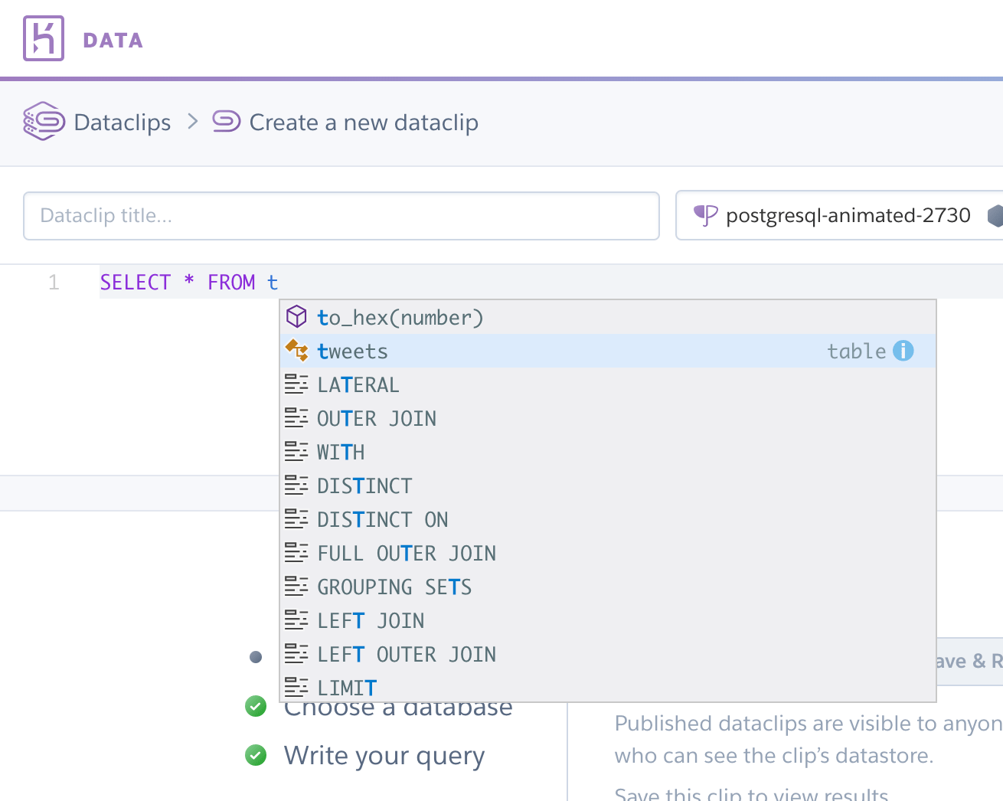Select DISTINCT keyword suggestion
The image size is (1003, 801).
pyautogui.click(x=608, y=486)
